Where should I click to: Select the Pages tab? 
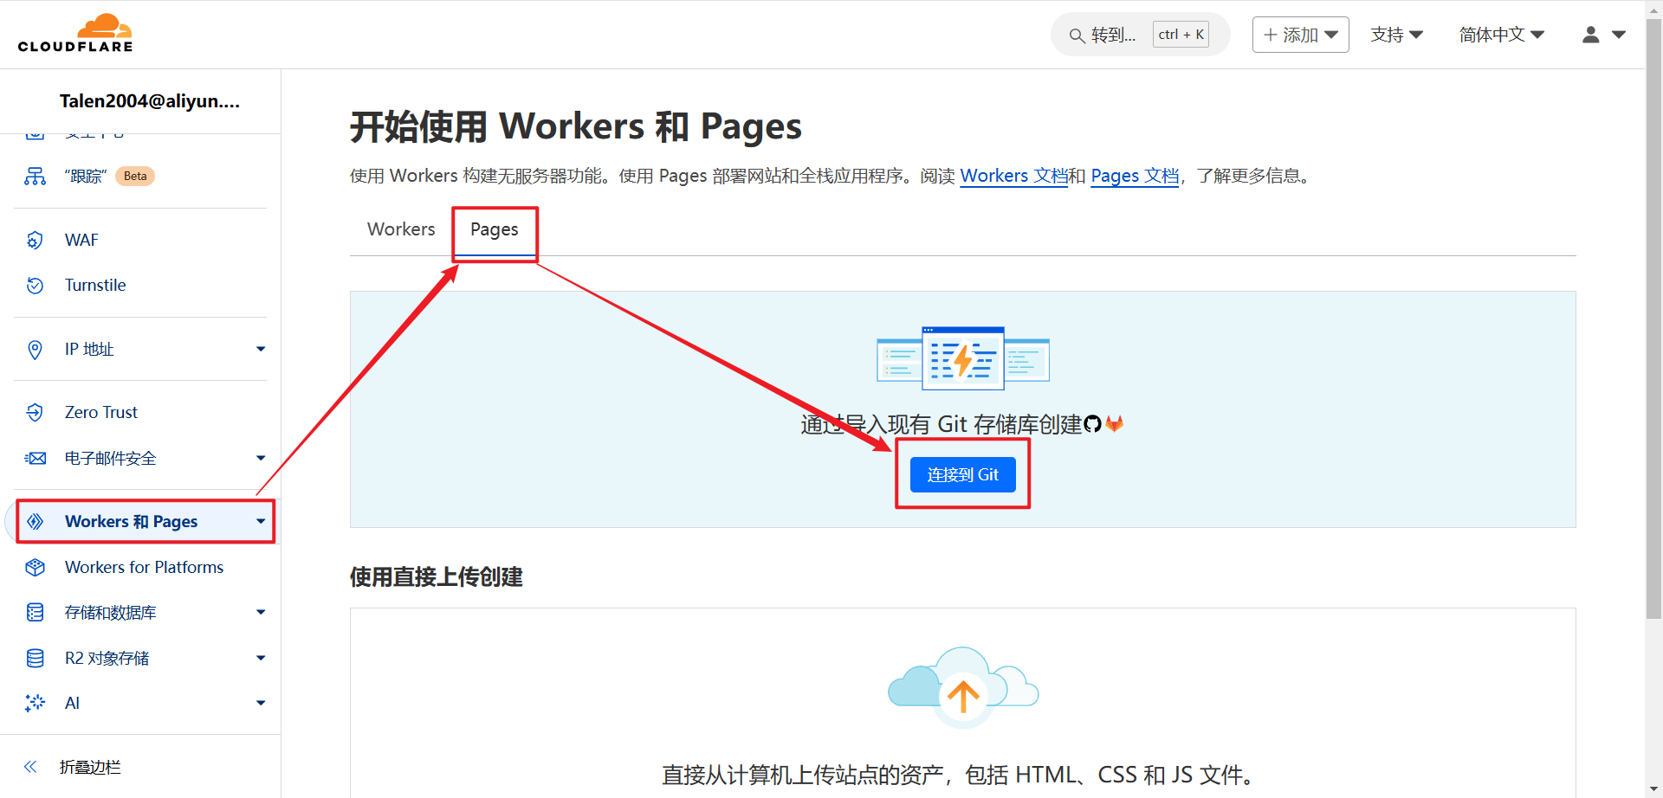pos(494,229)
